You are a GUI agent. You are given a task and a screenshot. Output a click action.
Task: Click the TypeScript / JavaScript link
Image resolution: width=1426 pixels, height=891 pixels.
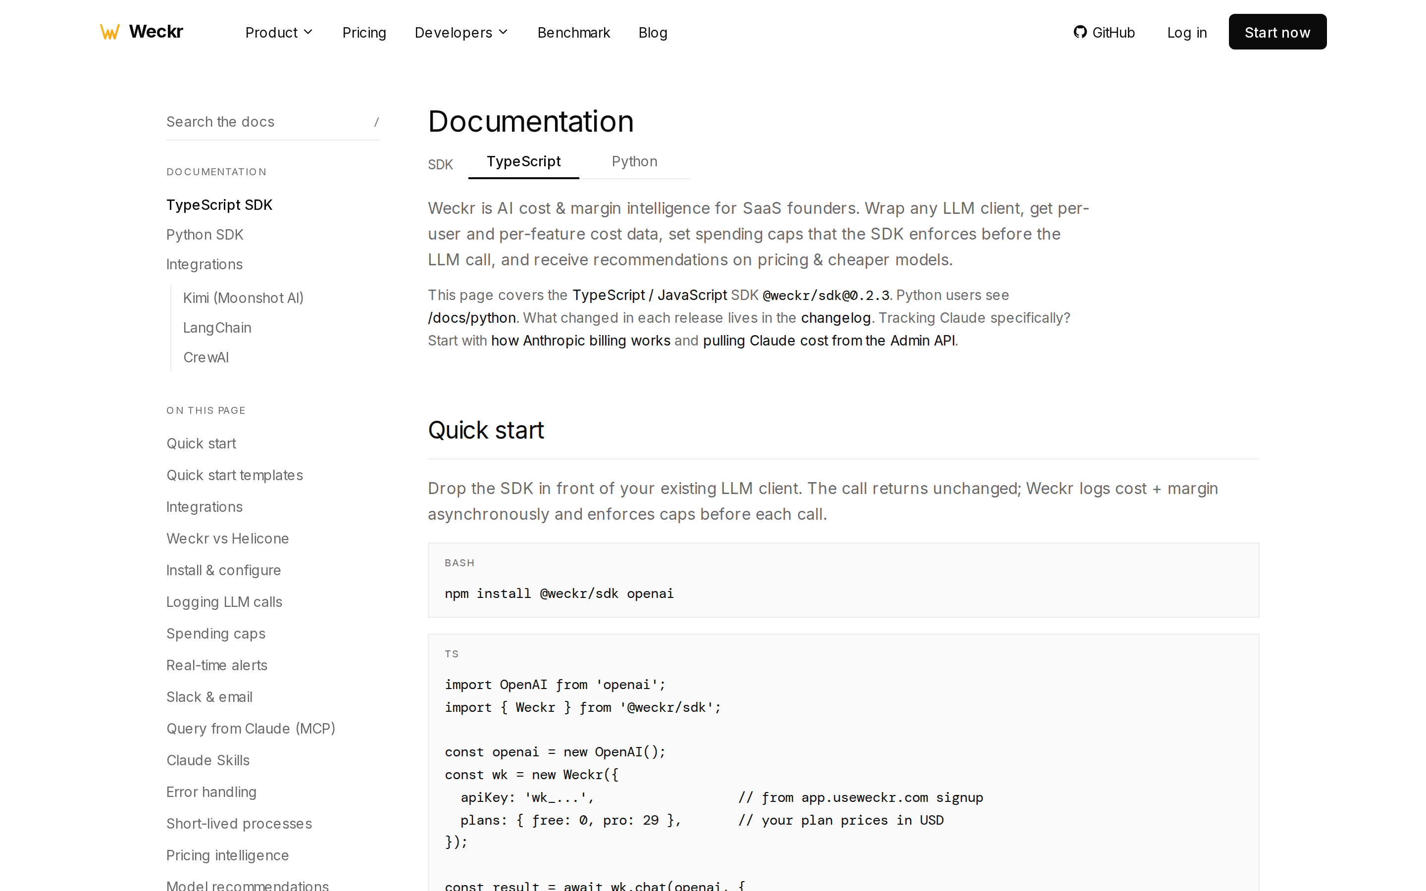tap(649, 295)
